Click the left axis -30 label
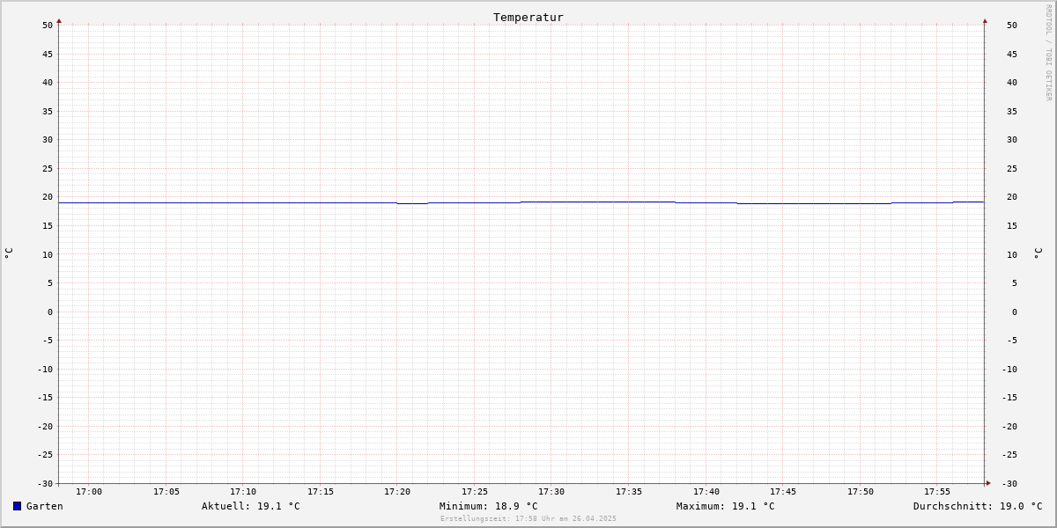The image size is (1057, 528). point(45,484)
